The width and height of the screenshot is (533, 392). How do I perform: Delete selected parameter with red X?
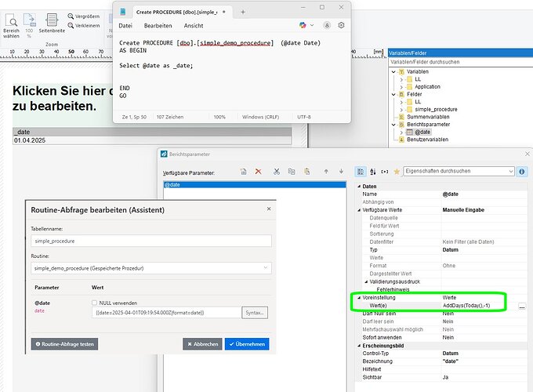[x=259, y=172]
